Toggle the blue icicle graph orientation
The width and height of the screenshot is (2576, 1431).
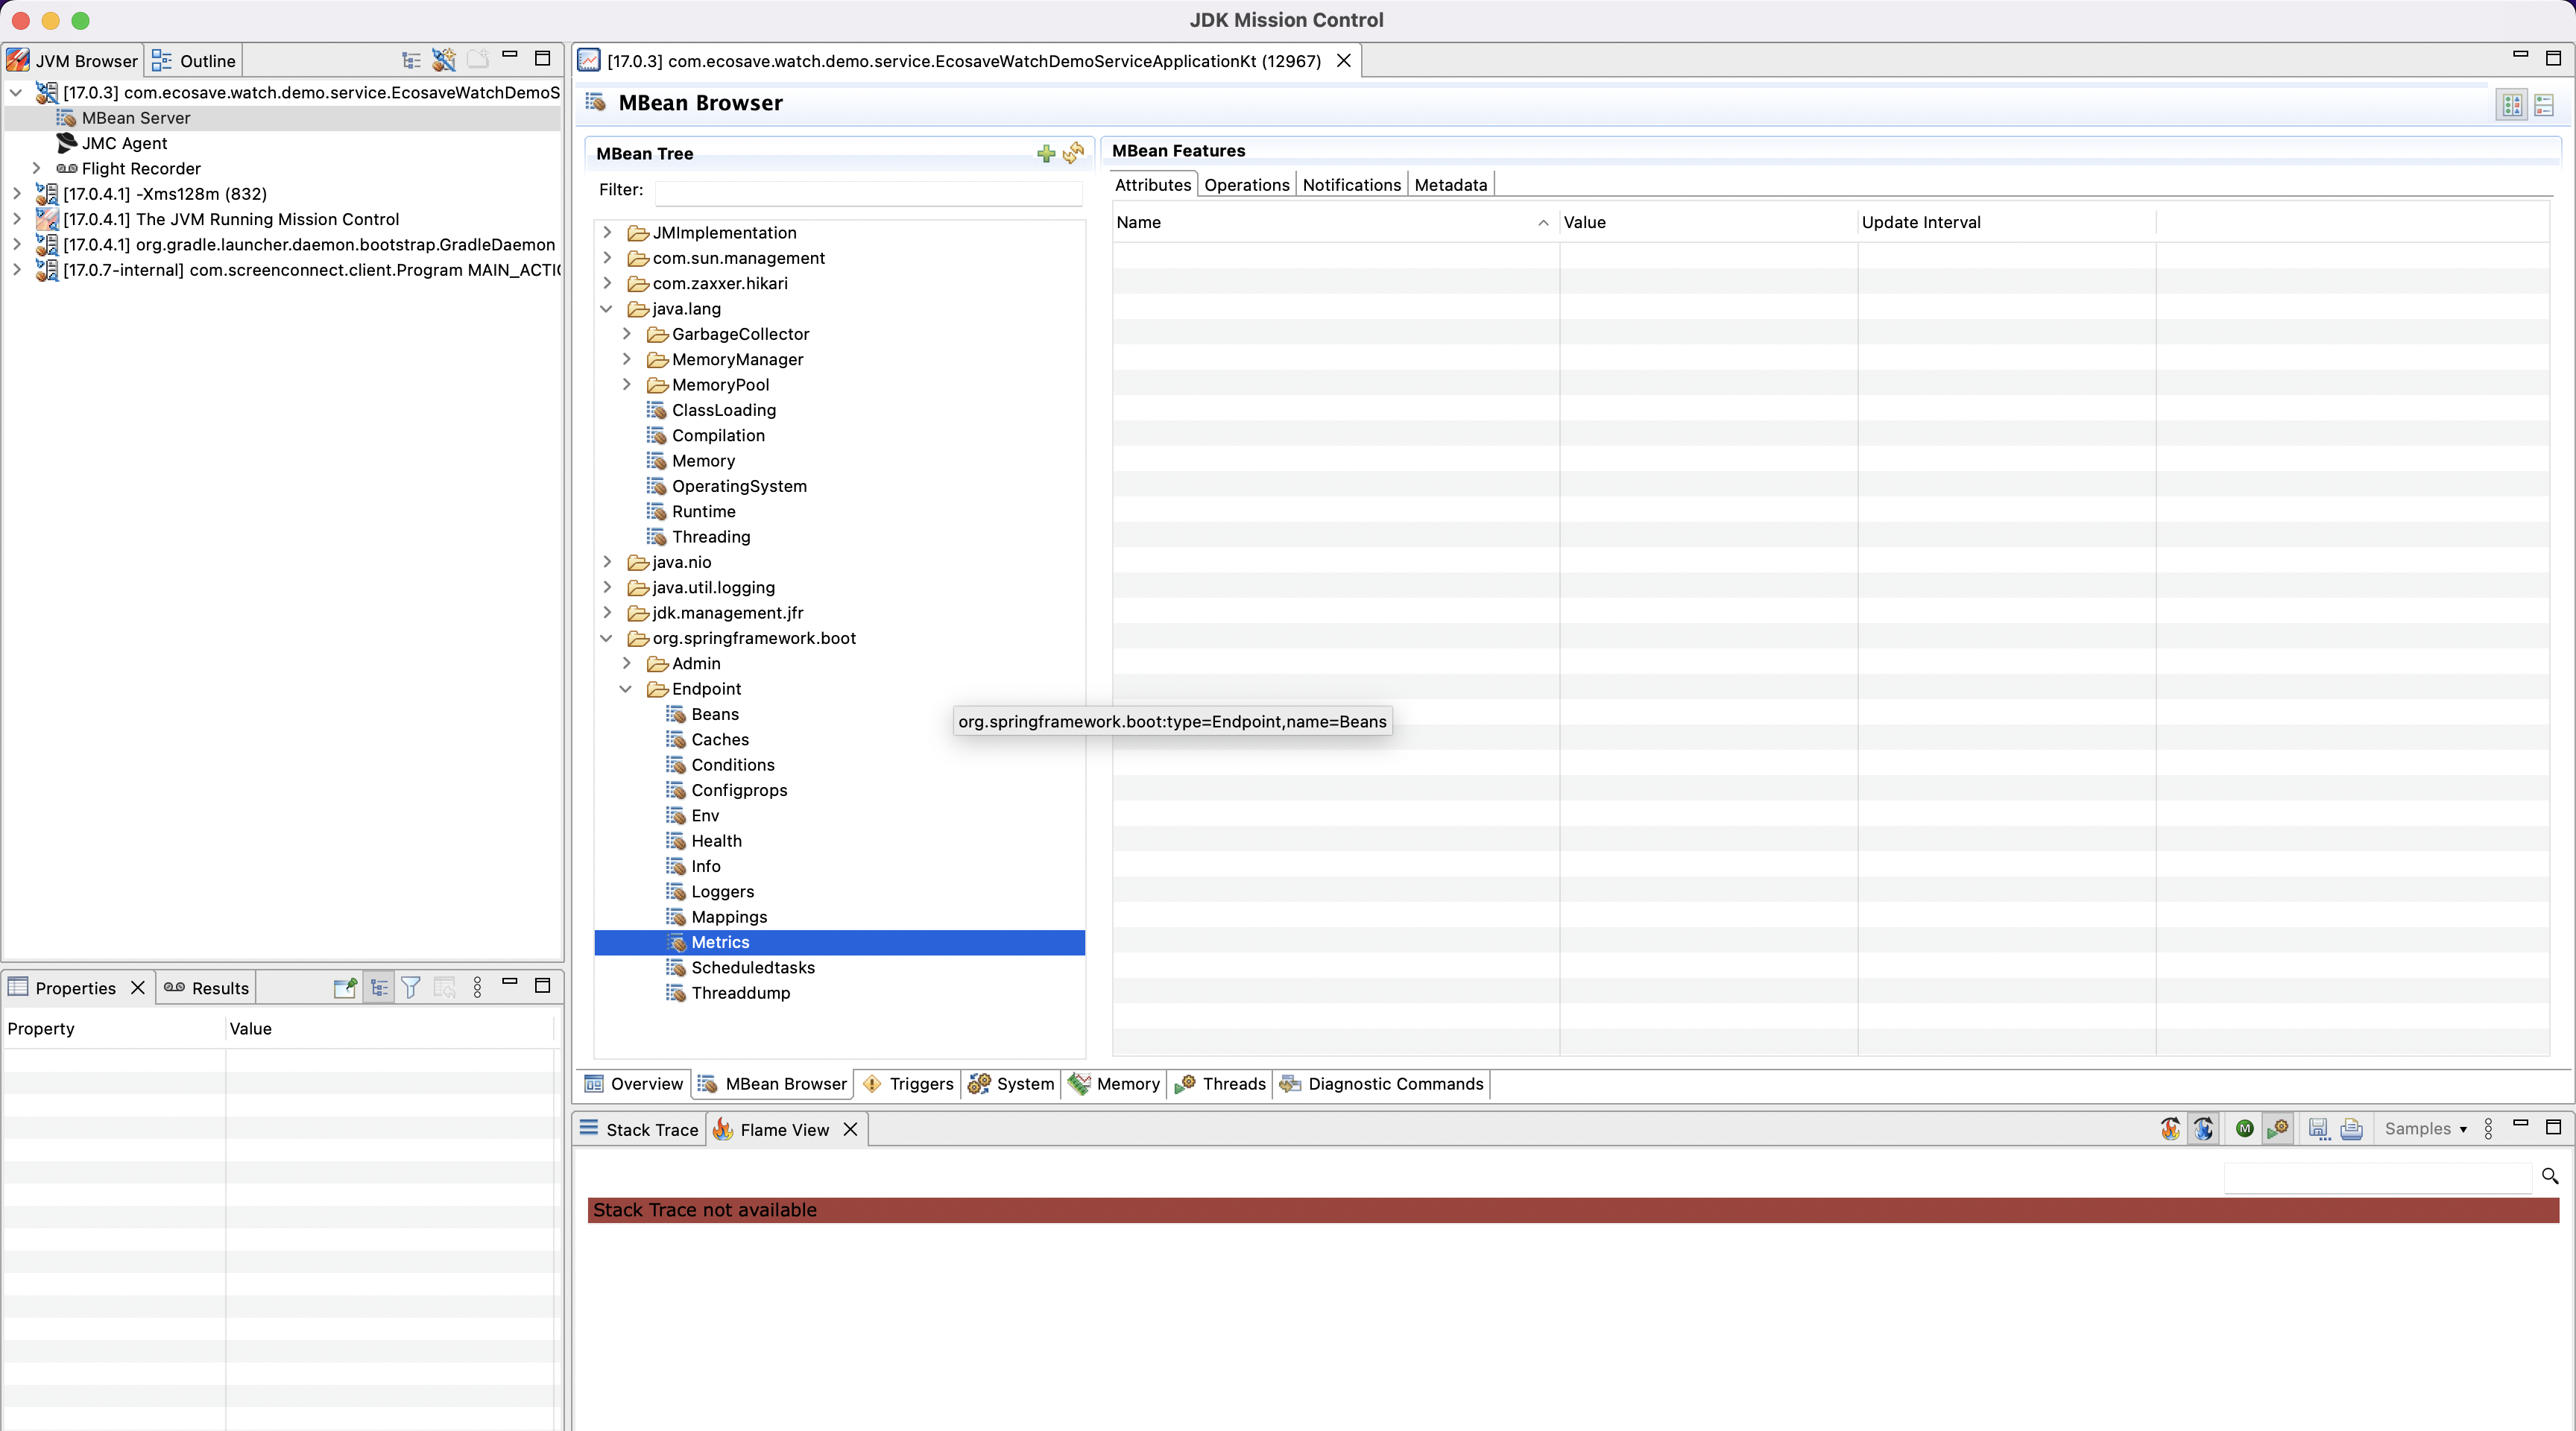(2204, 1129)
